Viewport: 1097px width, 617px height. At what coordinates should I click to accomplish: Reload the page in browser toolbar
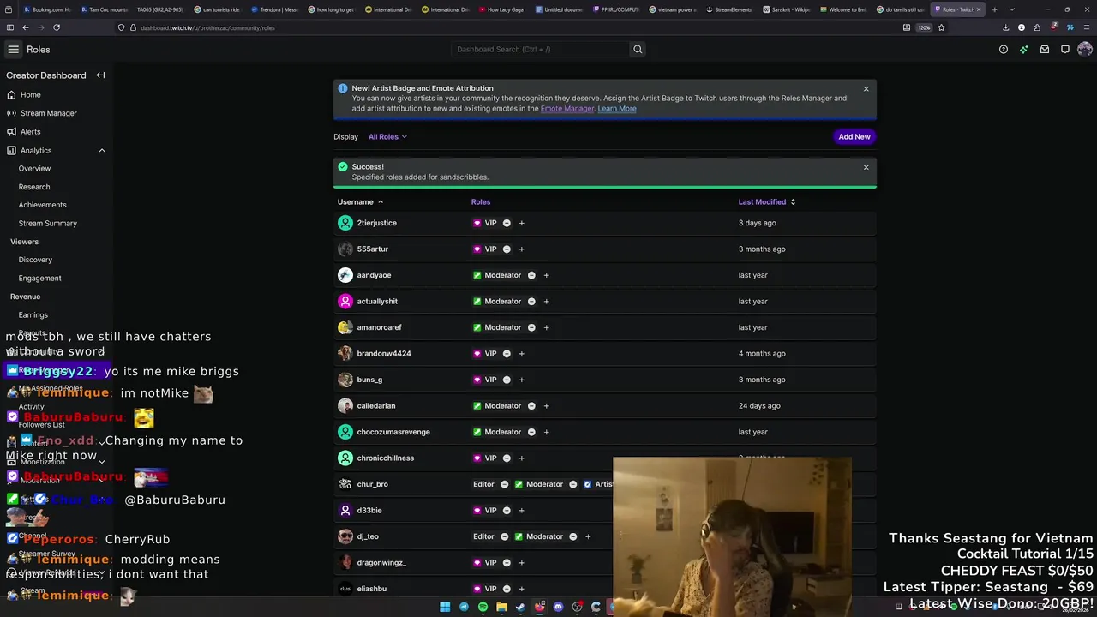(x=57, y=27)
